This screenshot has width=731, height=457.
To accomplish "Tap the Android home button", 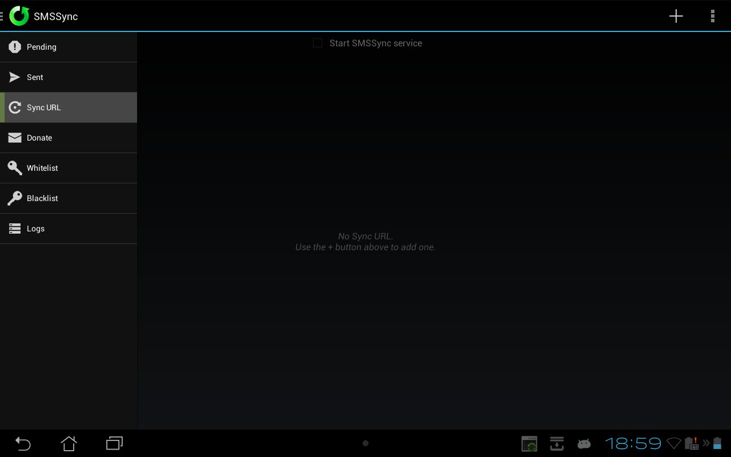I will click(x=69, y=443).
